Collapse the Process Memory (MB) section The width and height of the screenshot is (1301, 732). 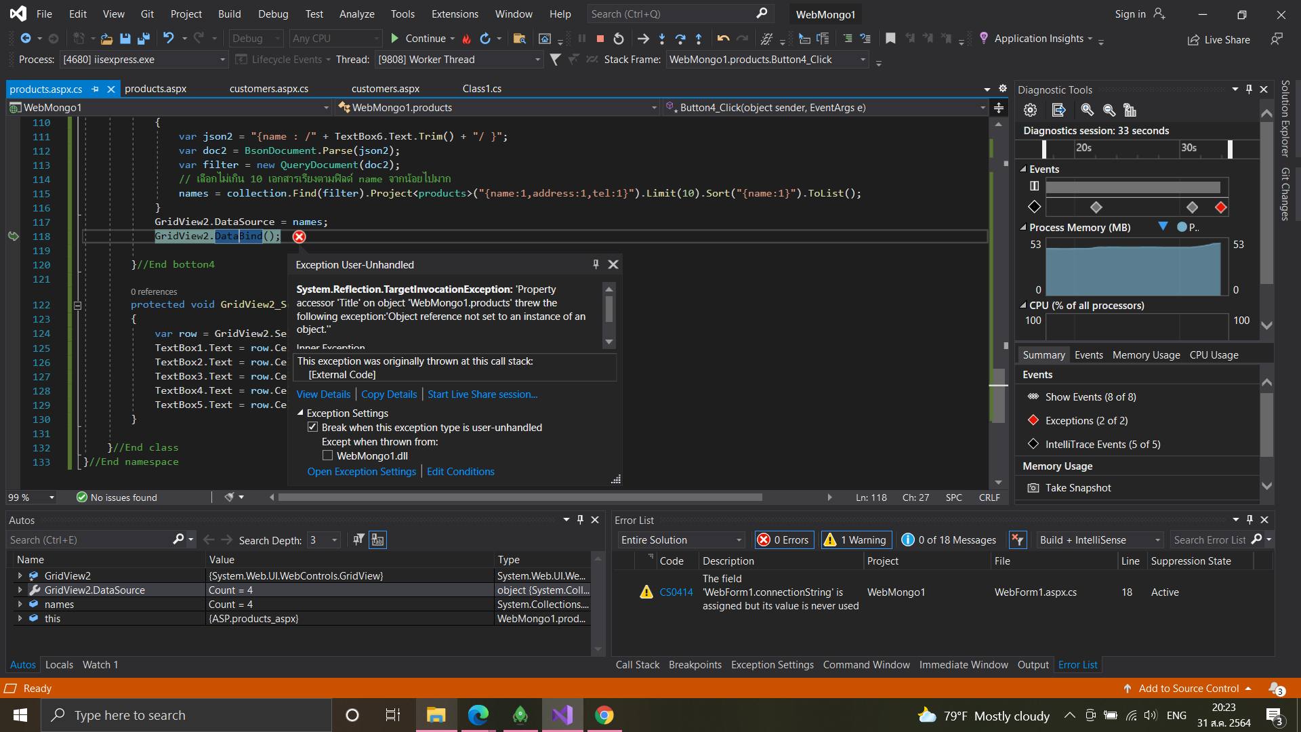[1023, 228]
